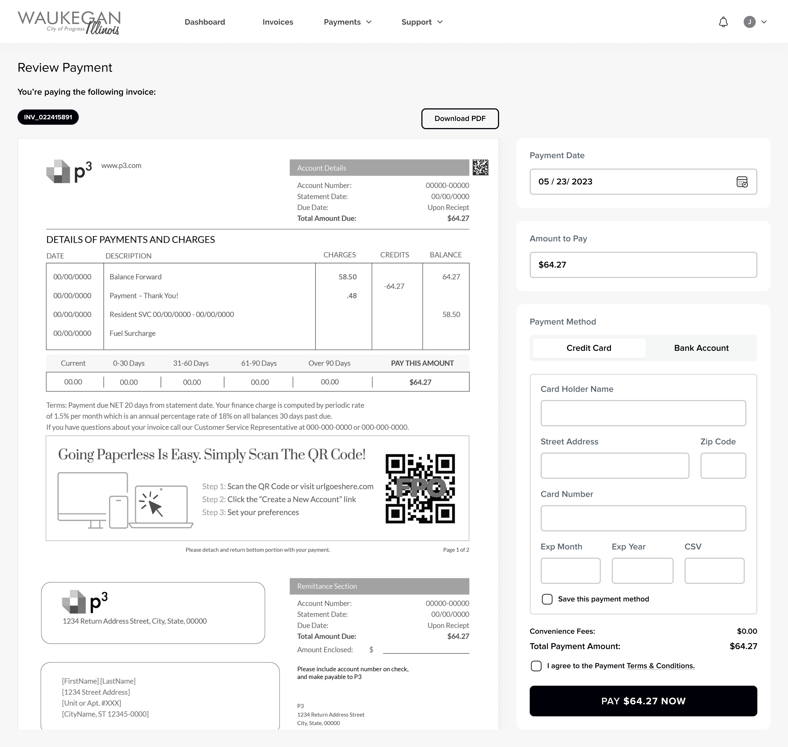This screenshot has height=747, width=788.
Task: Click the small QR code beside Account Details
Action: [x=481, y=167]
